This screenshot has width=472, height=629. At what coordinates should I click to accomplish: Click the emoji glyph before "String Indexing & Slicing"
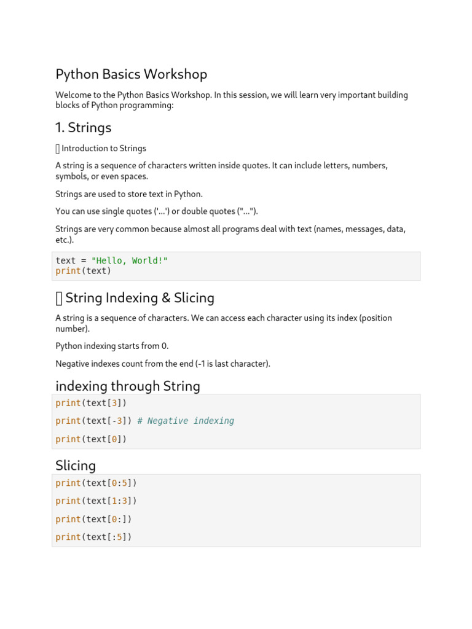58,299
